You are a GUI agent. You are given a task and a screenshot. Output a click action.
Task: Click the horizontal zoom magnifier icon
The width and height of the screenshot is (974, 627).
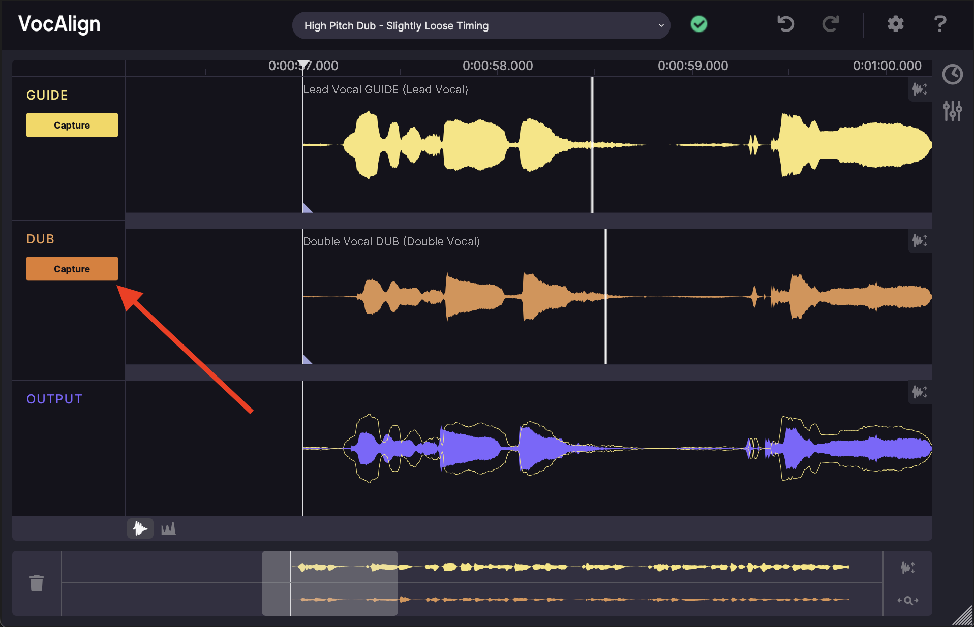[x=908, y=600]
